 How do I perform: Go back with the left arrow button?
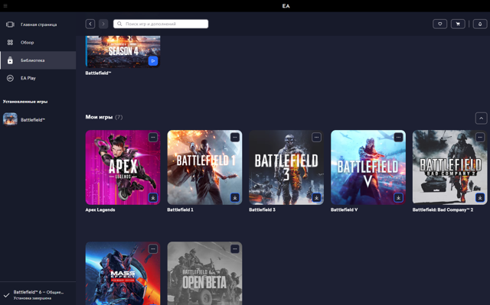tap(90, 24)
